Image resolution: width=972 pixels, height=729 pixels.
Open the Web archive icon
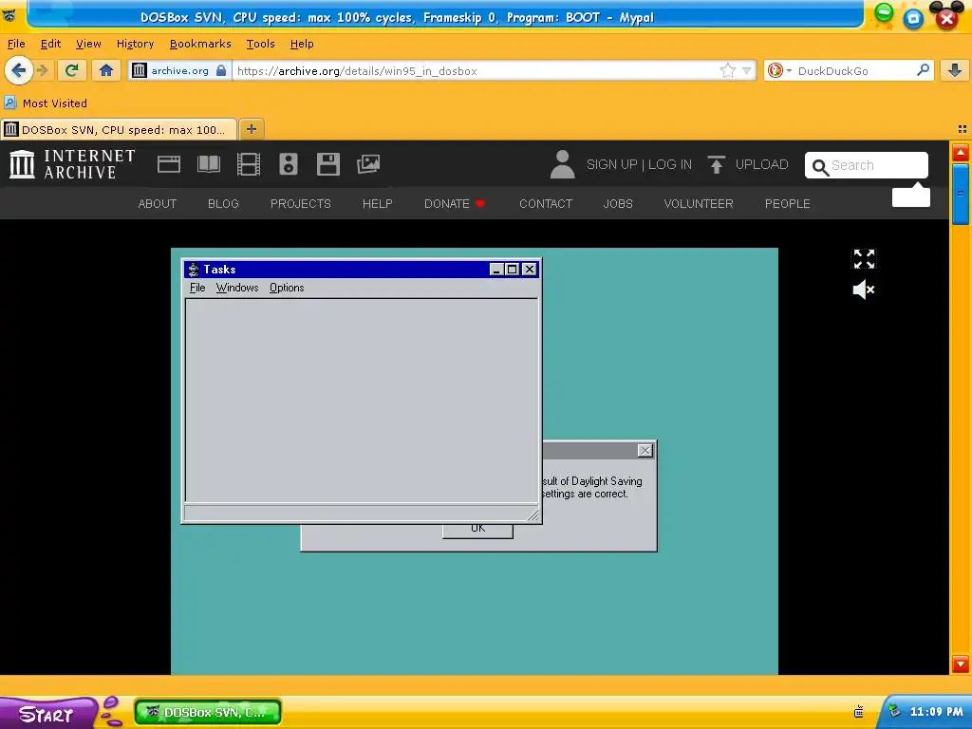pyautogui.click(x=169, y=164)
